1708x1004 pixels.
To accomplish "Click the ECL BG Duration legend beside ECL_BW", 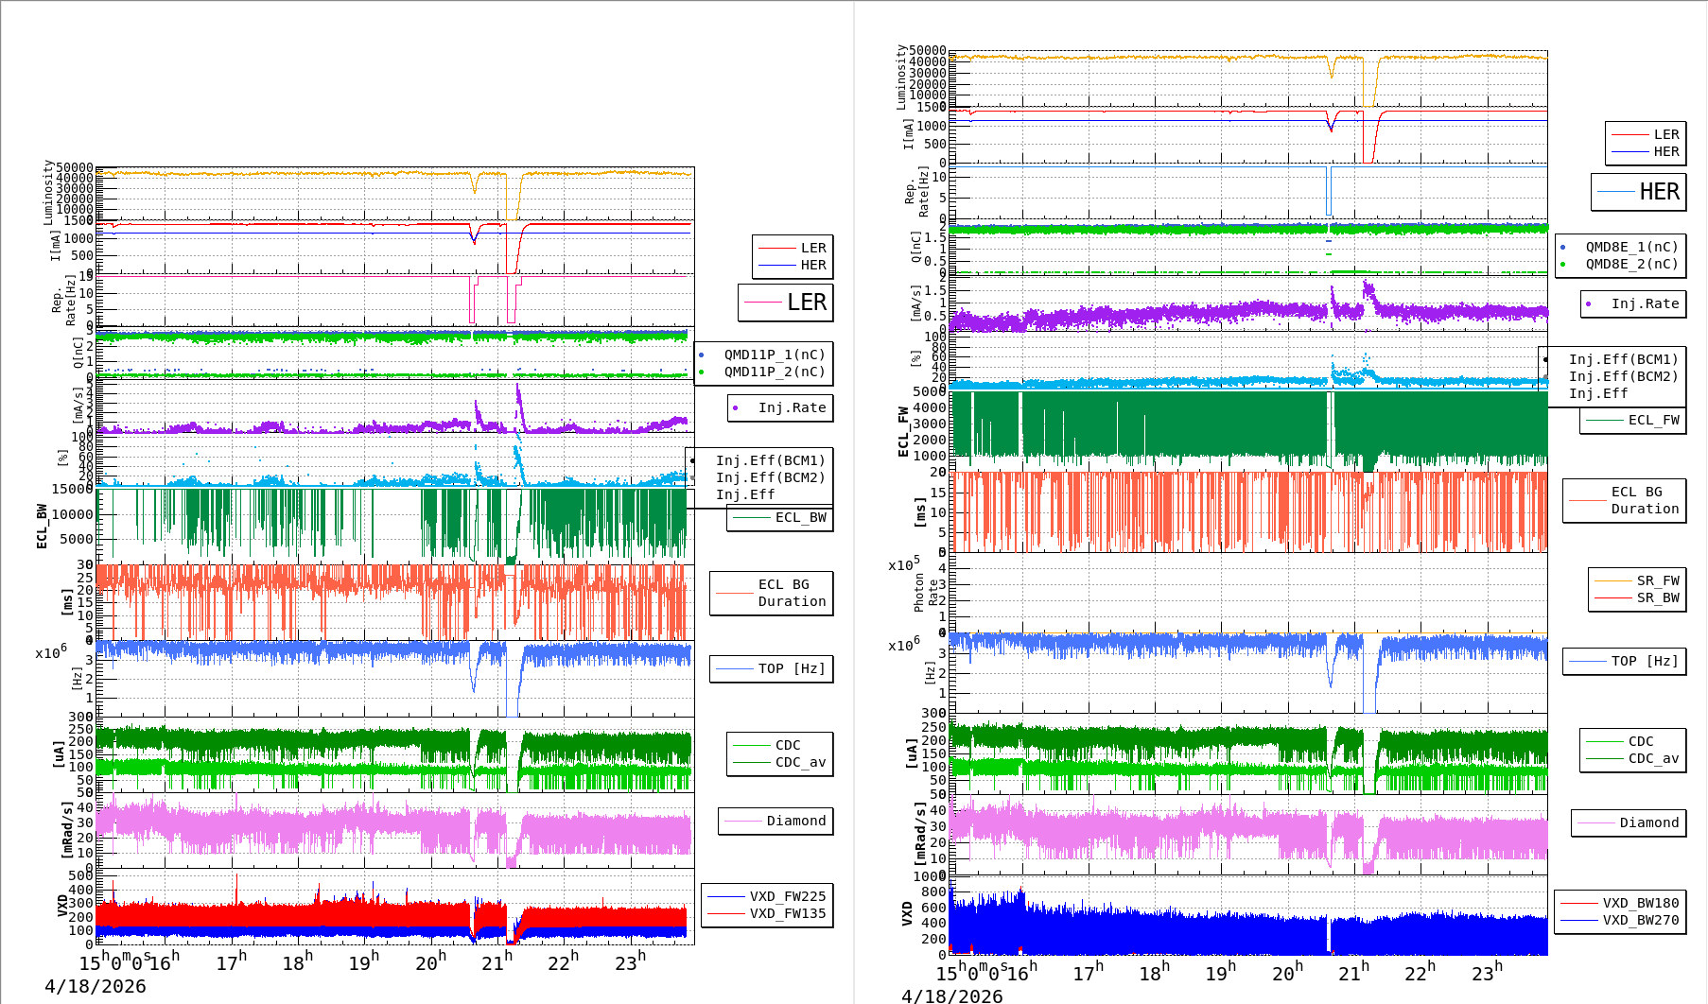I will click(771, 593).
